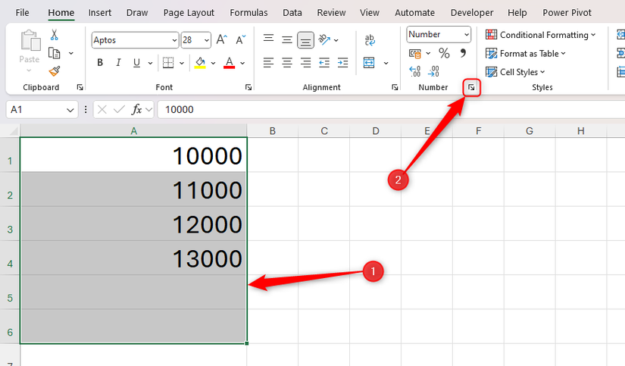
Task: Open Format as Table gallery
Action: 525,54
